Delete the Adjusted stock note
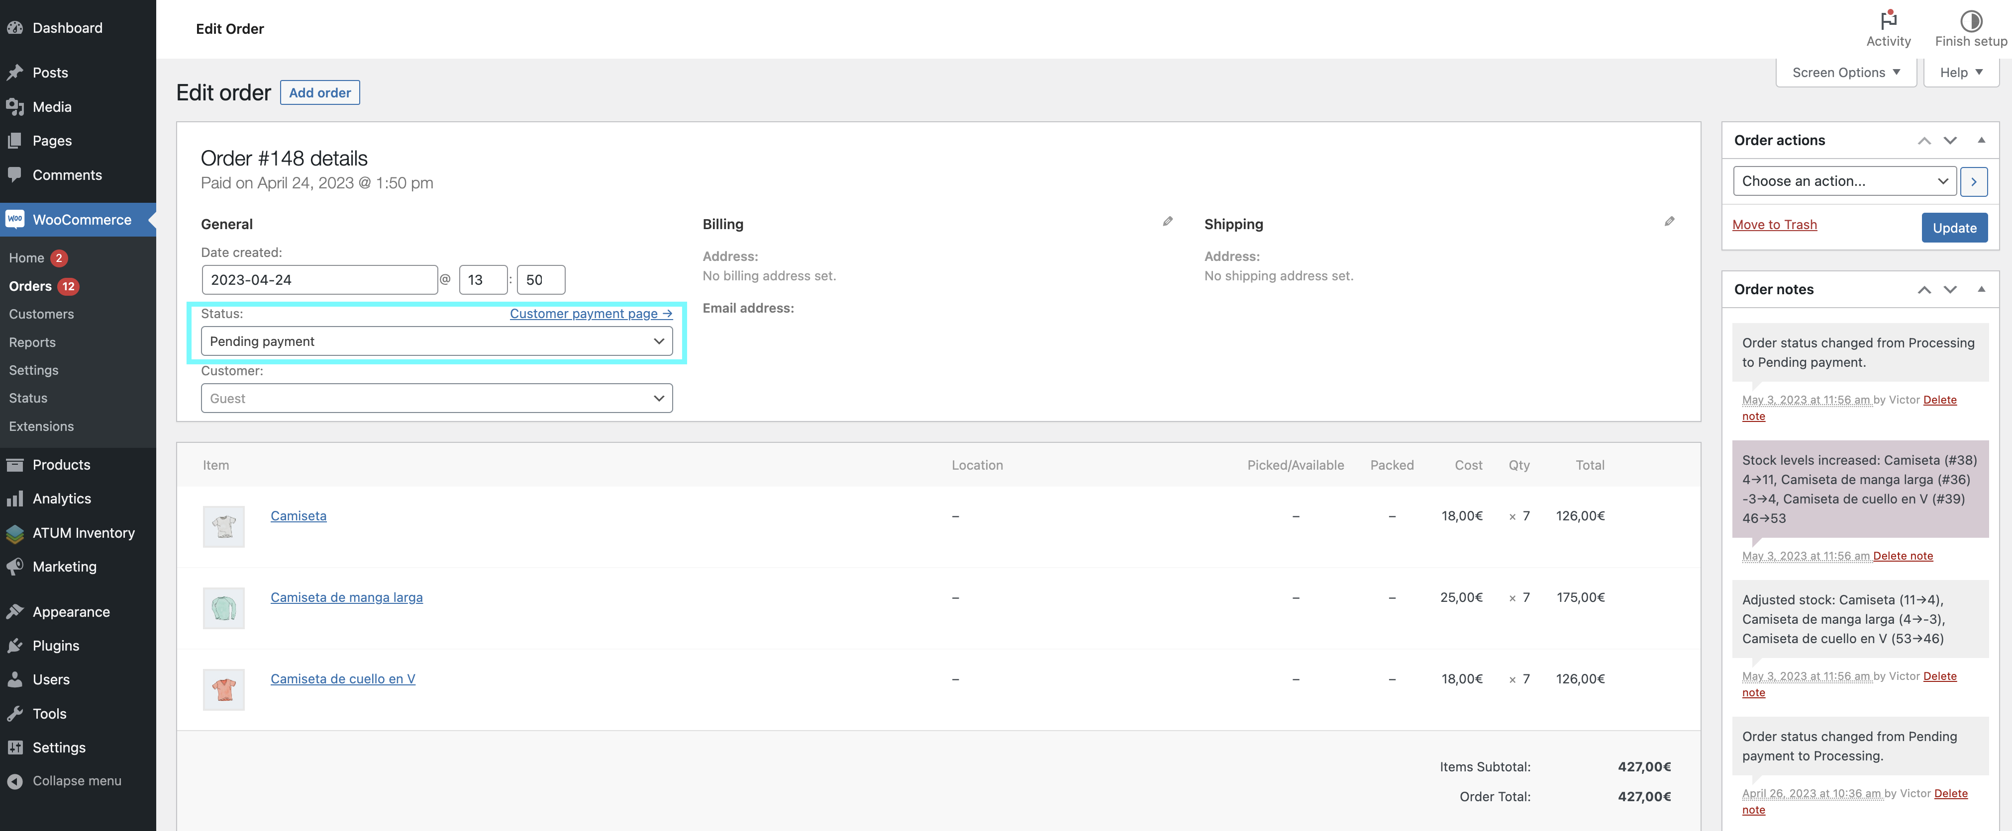This screenshot has width=2012, height=831. 1939,676
